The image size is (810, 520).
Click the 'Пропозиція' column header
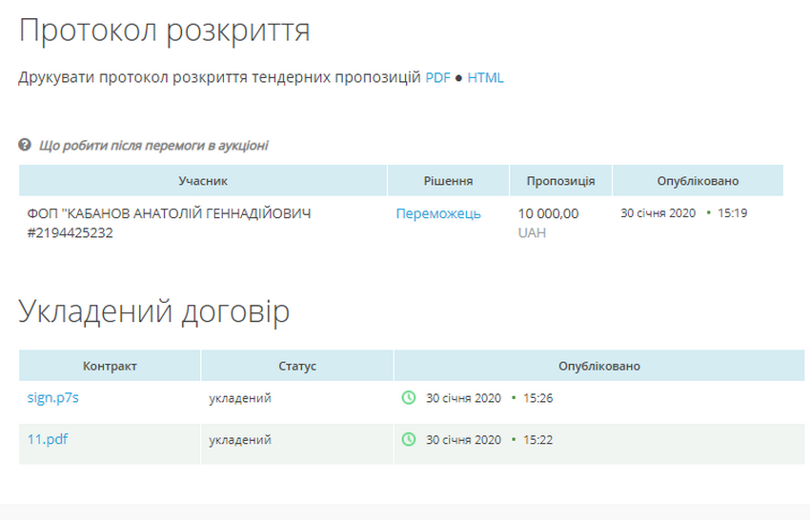[561, 181]
